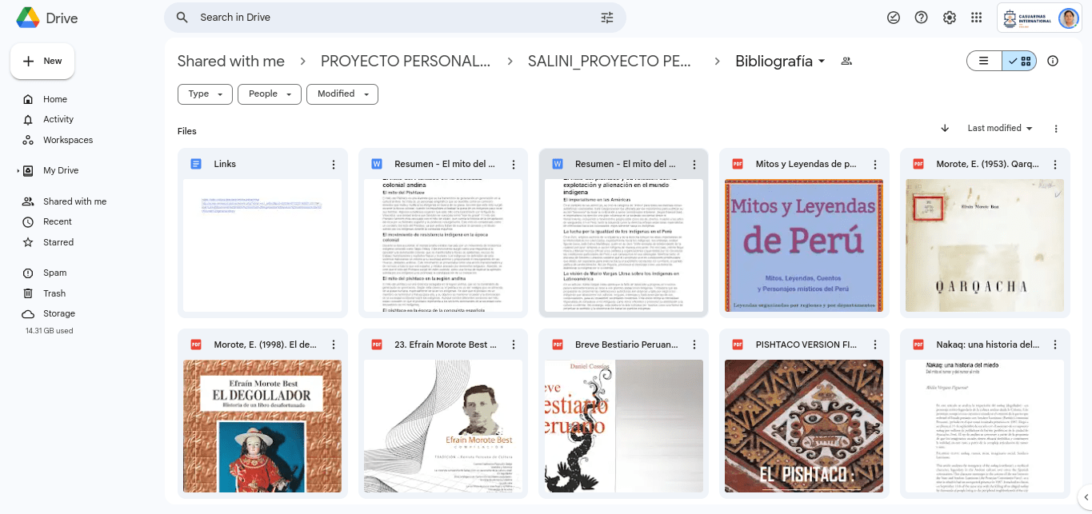Open search filter options icon

click(607, 18)
